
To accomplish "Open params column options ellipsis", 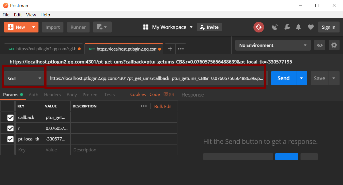I will click(x=144, y=106).
